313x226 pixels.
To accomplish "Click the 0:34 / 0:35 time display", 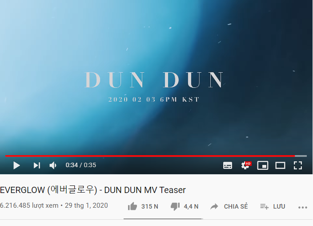I will [81, 165].
